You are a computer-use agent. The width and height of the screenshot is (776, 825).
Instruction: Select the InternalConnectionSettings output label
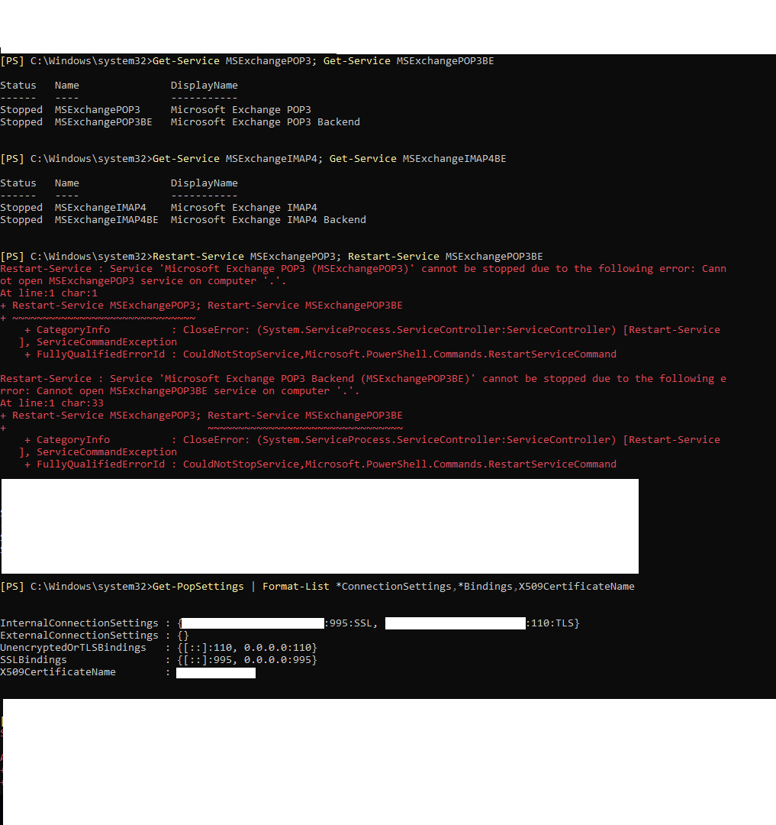click(79, 623)
